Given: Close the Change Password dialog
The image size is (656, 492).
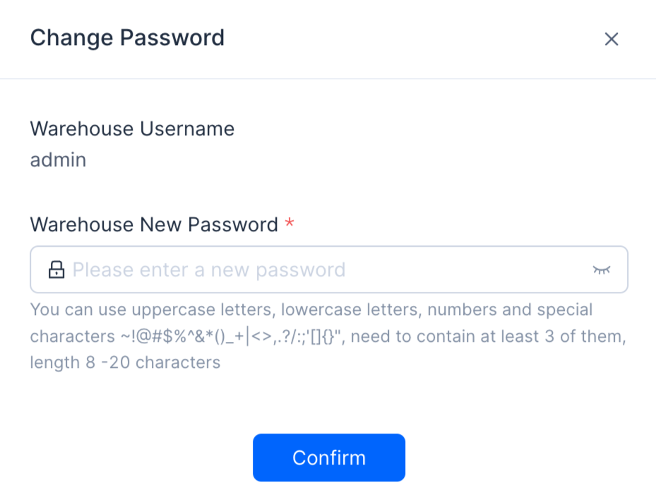Looking at the screenshot, I should coord(612,39).
